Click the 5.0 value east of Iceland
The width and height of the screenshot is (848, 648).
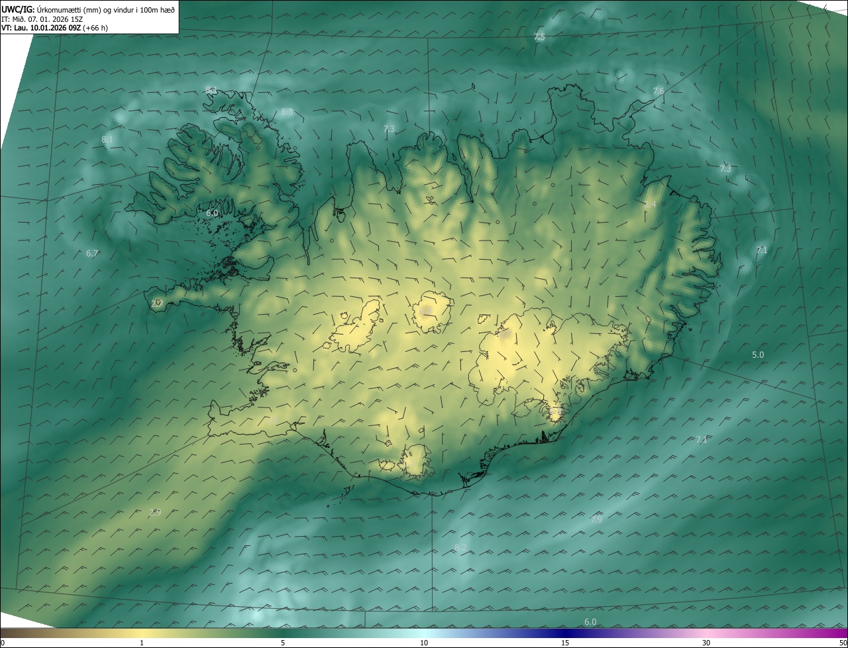[x=758, y=355]
